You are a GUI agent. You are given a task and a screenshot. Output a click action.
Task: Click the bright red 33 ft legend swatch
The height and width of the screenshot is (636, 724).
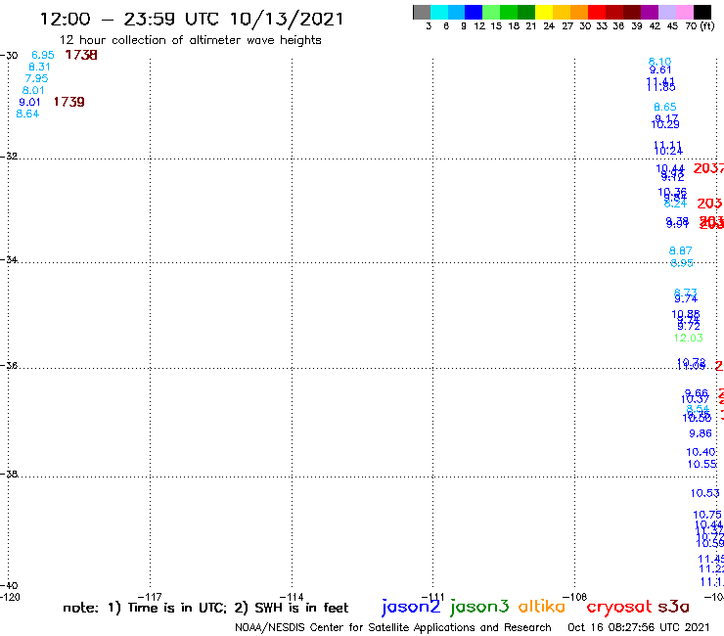click(x=597, y=12)
